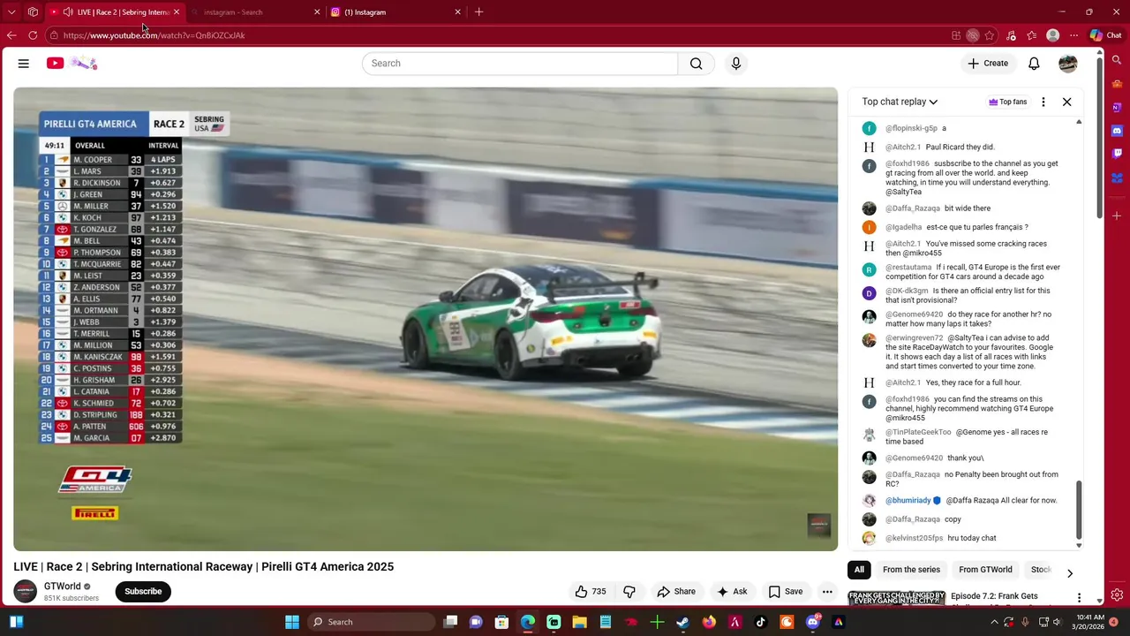The height and width of the screenshot is (636, 1130).
Task: Open browser profile avatar
Action: [x=1052, y=35]
